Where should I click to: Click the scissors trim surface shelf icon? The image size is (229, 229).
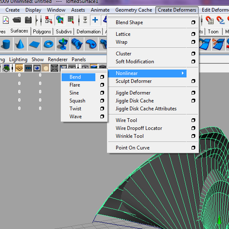[218, 44]
